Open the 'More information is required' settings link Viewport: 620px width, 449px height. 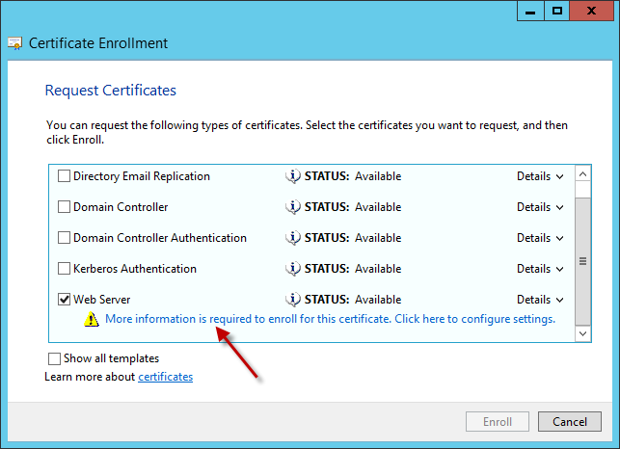click(x=330, y=319)
